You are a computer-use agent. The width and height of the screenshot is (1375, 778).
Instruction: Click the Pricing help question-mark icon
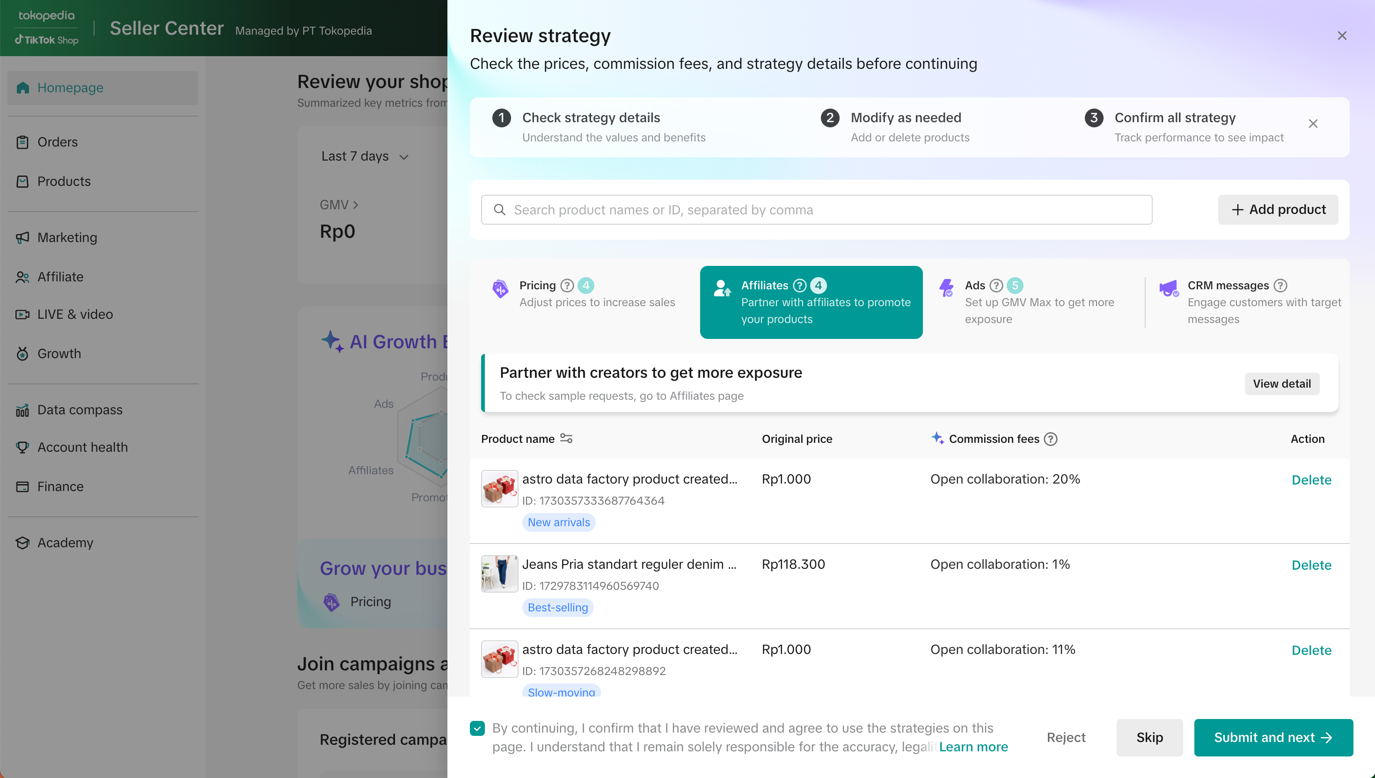click(x=567, y=286)
